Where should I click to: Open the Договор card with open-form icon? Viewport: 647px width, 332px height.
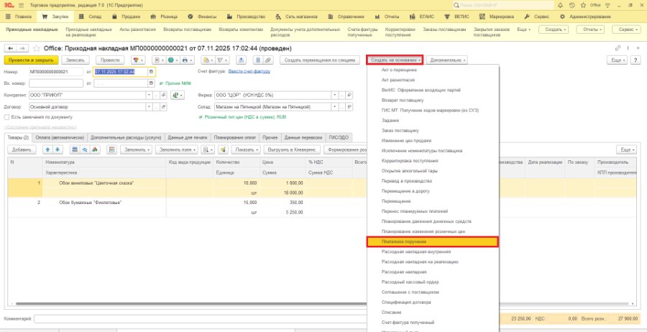[x=163, y=107]
